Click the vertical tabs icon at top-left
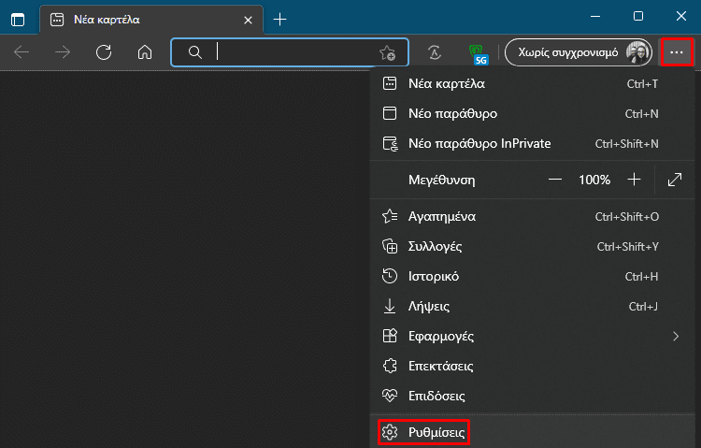This screenshot has height=448, width=701. [18, 20]
